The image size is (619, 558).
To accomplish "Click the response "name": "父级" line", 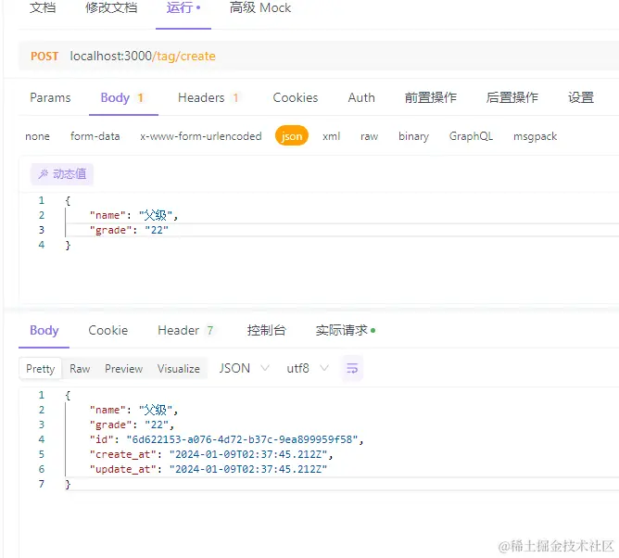I will click(133, 410).
